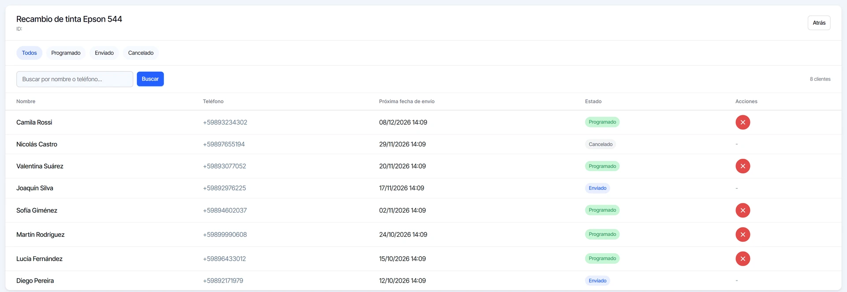Select the name Joaquín Silva
Screen dimensions: 847x292
(34, 188)
